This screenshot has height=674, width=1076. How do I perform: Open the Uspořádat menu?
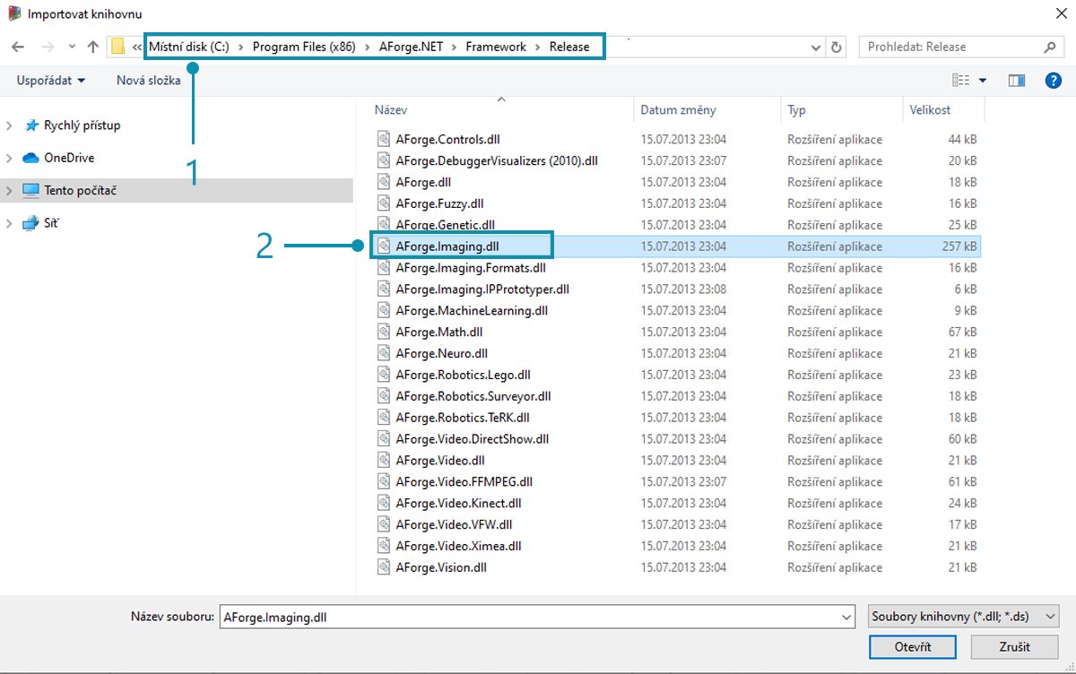[x=51, y=81]
